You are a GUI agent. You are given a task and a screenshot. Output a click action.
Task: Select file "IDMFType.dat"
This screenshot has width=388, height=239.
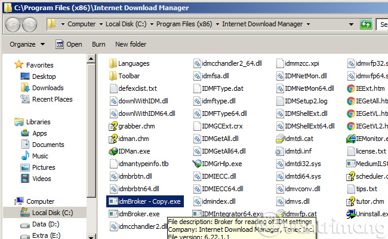tap(223, 88)
